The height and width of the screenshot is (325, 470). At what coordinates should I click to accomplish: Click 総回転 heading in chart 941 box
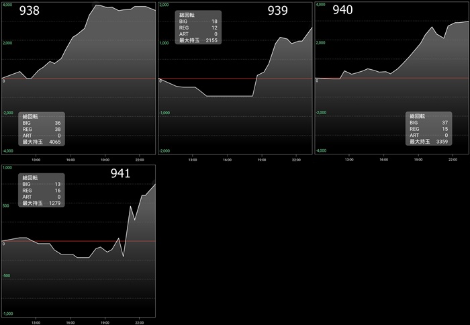[30, 177]
